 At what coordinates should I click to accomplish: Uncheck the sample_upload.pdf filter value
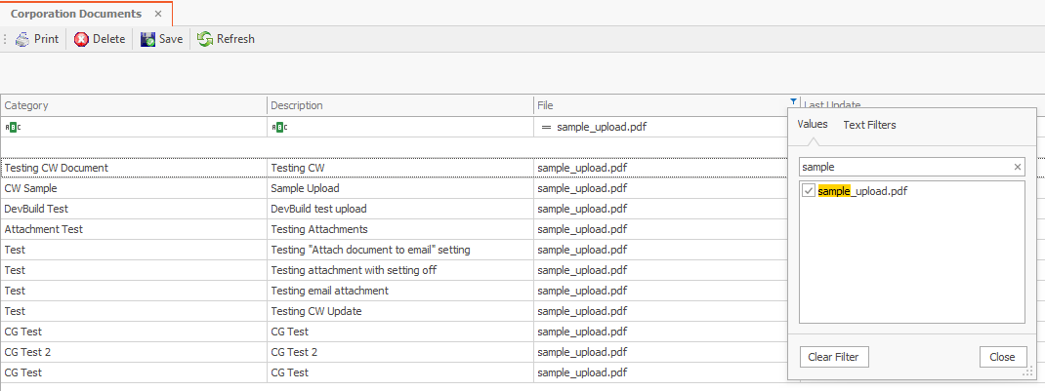[x=809, y=191]
